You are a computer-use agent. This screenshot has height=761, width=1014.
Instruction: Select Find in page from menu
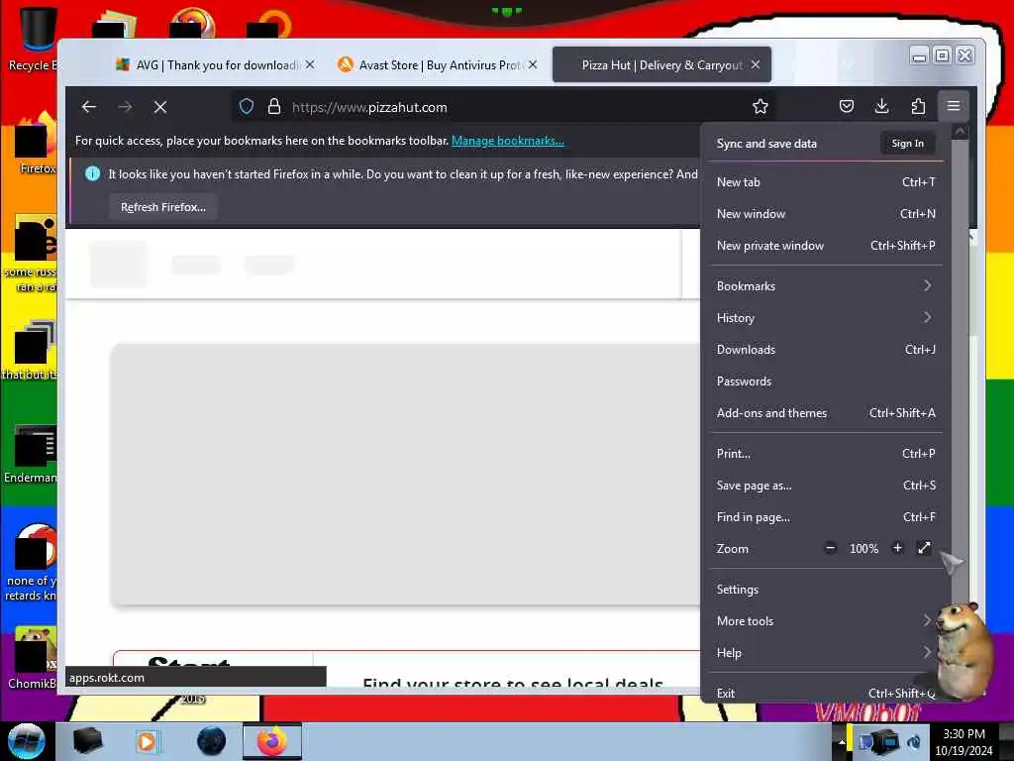tap(826, 517)
